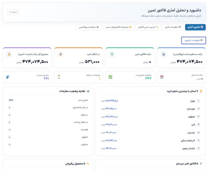Image resolution: width=208 pixels, height=170 pixels.
Task: Click the ناموفق status row
Action: (48, 137)
